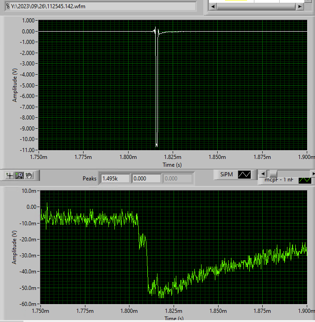Click the -30.0m tick label on lower graph
Screen dimensions: 315x322
(x=28, y=256)
